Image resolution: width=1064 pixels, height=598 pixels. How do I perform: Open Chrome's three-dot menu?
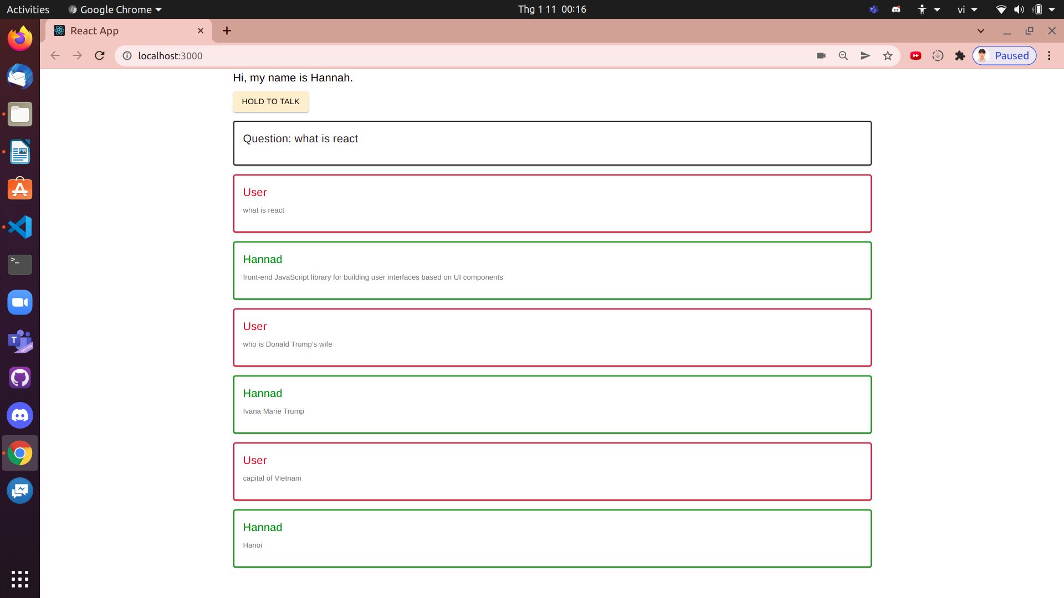point(1049,55)
